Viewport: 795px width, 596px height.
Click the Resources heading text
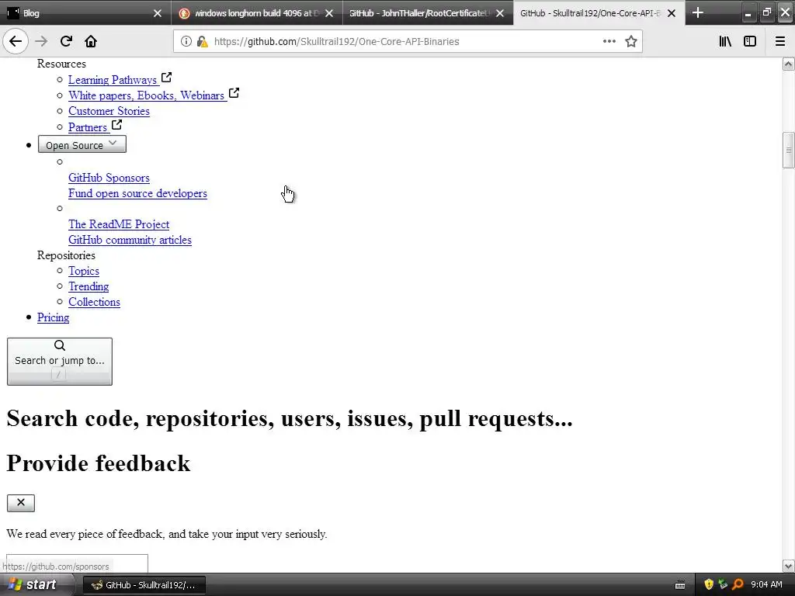pyautogui.click(x=61, y=64)
